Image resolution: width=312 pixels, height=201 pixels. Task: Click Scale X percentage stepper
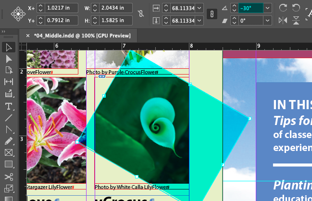click(166, 8)
